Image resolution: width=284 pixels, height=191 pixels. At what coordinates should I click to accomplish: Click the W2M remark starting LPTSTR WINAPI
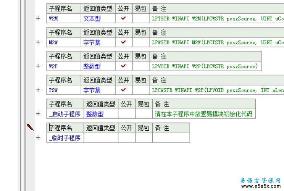(218, 18)
